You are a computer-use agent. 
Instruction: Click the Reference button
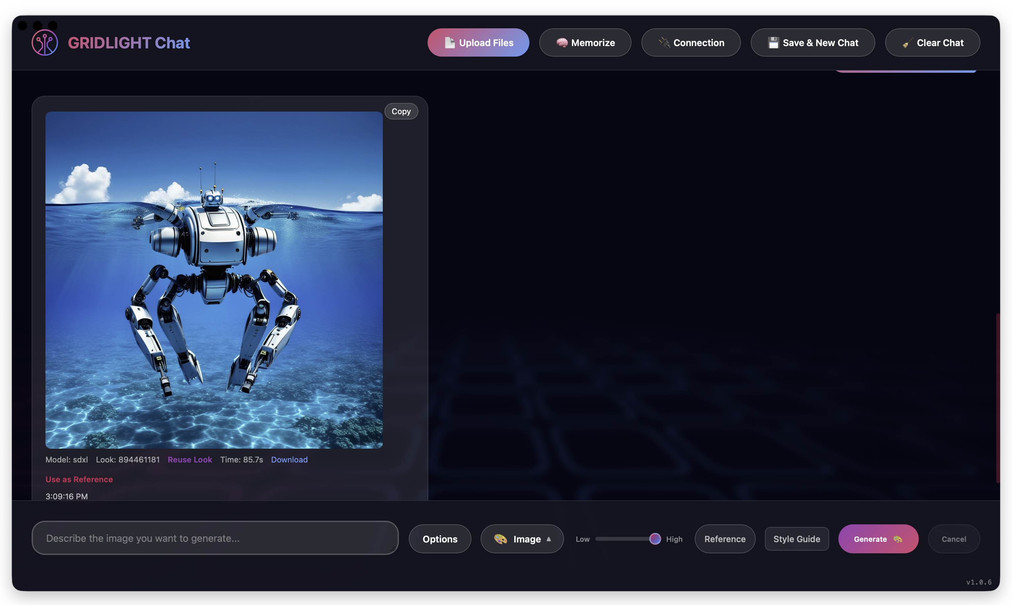(x=725, y=539)
